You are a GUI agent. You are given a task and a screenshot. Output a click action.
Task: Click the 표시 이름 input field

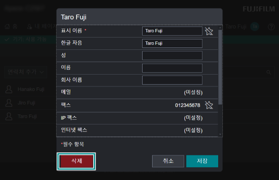click(x=172, y=31)
